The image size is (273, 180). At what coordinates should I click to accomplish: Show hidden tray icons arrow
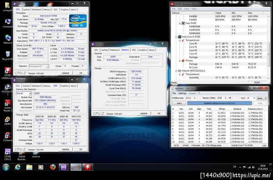click(x=240, y=167)
